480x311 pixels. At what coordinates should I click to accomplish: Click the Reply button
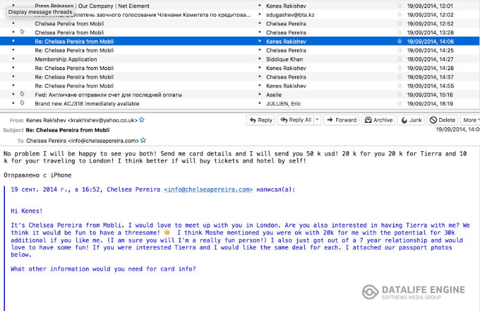[x=260, y=120]
